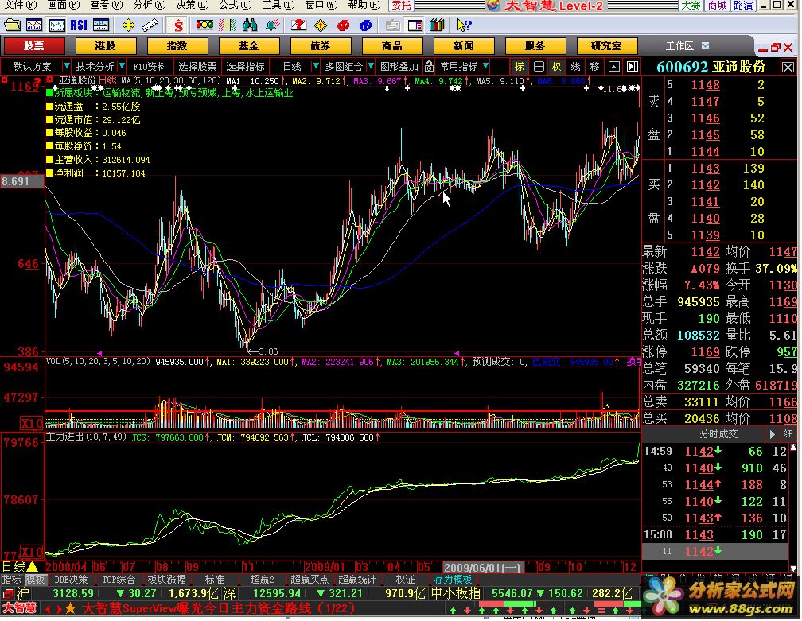This screenshot has height=621, width=802.
Task: Click the red dollar sign icon
Action: [178, 25]
